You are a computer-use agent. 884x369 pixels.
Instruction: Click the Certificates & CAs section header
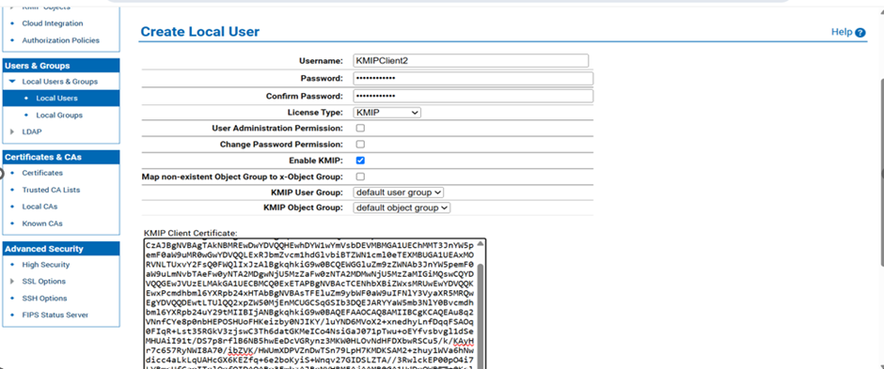[x=61, y=157]
